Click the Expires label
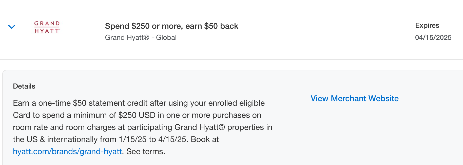The width and height of the screenshot is (463, 165). click(x=427, y=25)
